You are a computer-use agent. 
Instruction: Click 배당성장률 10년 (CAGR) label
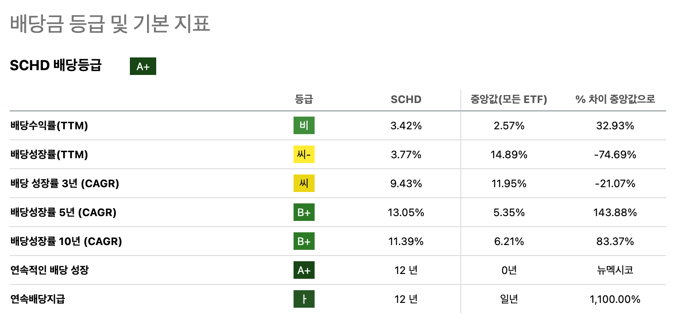coord(66,242)
